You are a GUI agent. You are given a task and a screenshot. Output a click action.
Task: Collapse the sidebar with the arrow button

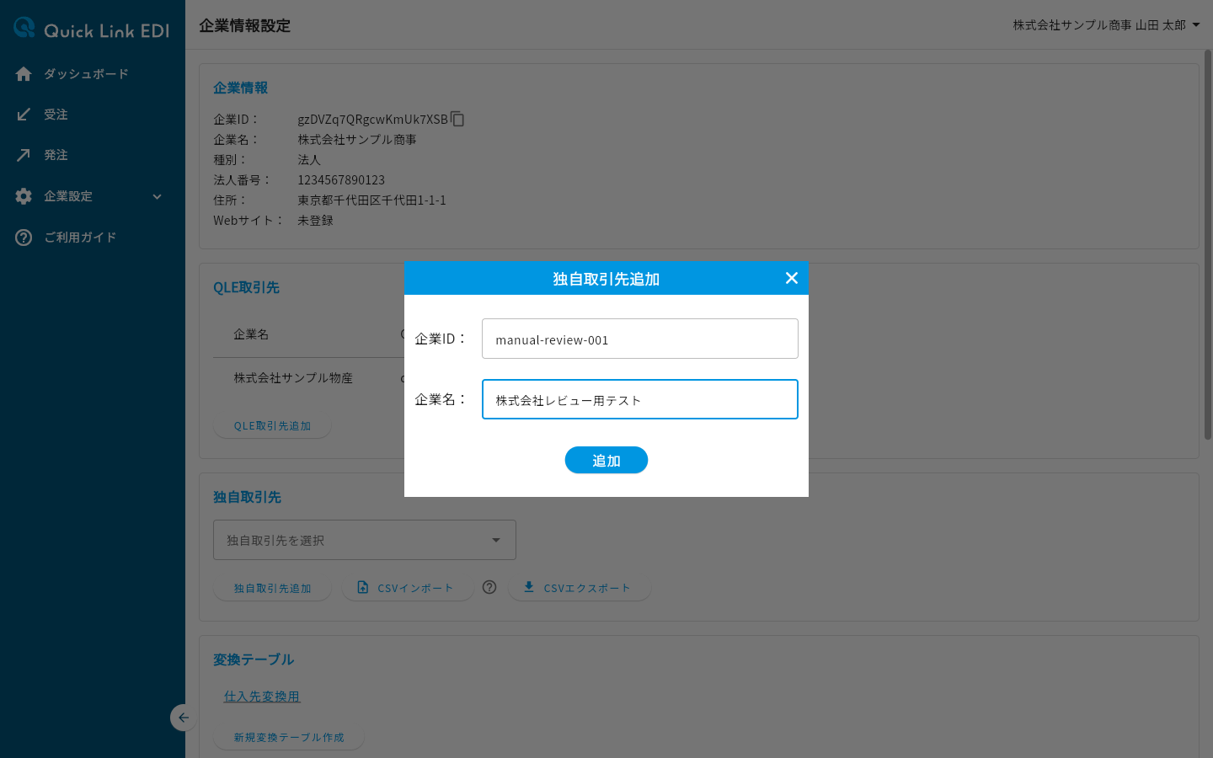pyautogui.click(x=184, y=718)
